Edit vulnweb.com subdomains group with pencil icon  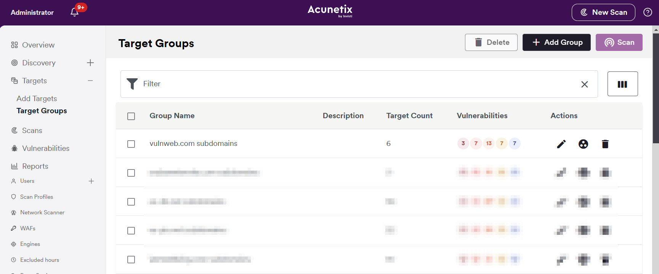[561, 144]
